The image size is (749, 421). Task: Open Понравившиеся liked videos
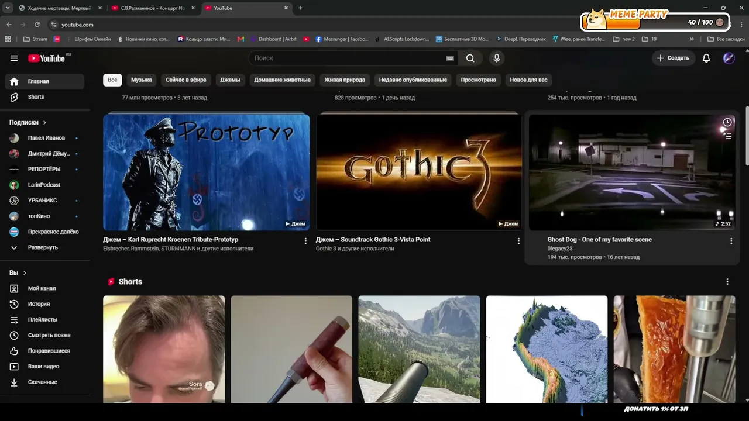(44, 351)
